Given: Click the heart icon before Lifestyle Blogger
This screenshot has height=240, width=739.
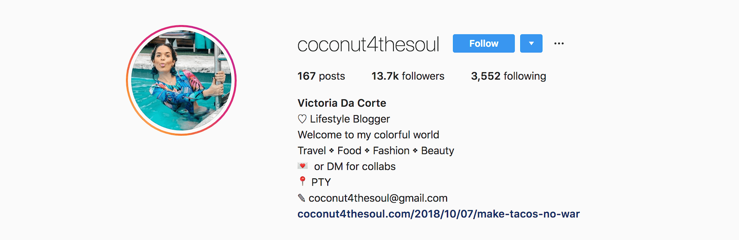Looking at the screenshot, I should click(302, 119).
